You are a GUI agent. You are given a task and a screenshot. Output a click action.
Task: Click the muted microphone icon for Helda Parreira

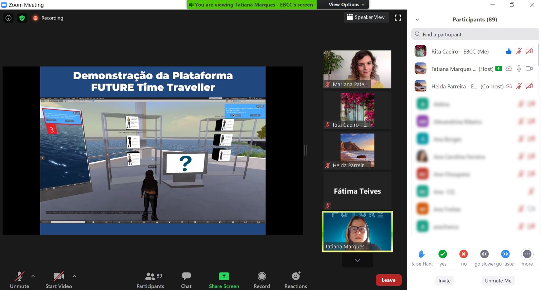tap(519, 86)
